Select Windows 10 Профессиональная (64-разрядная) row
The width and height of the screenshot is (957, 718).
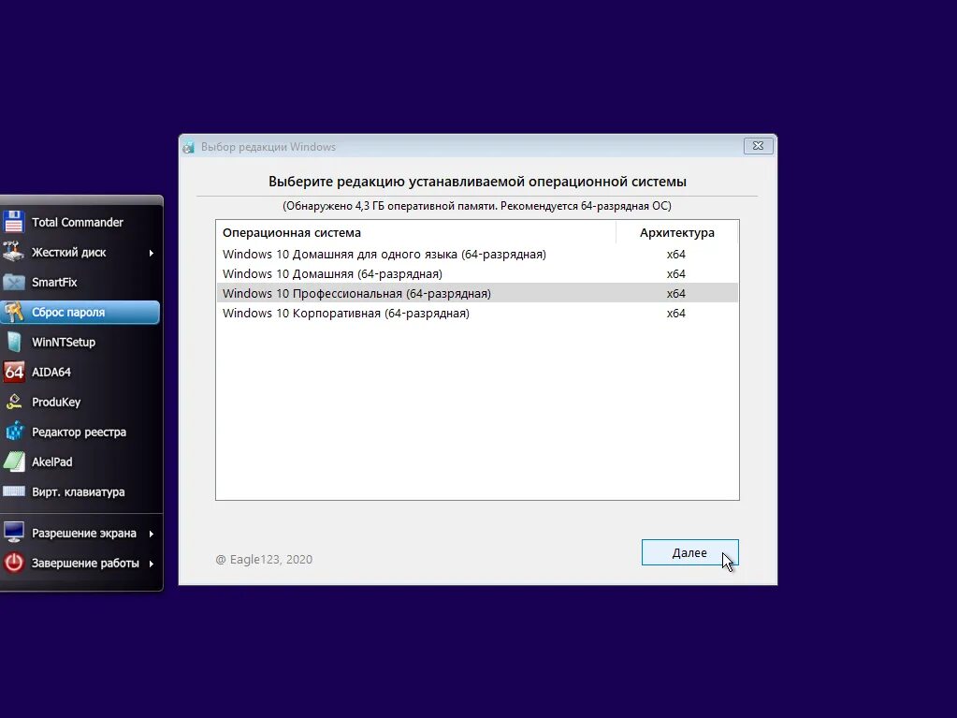tap(477, 293)
